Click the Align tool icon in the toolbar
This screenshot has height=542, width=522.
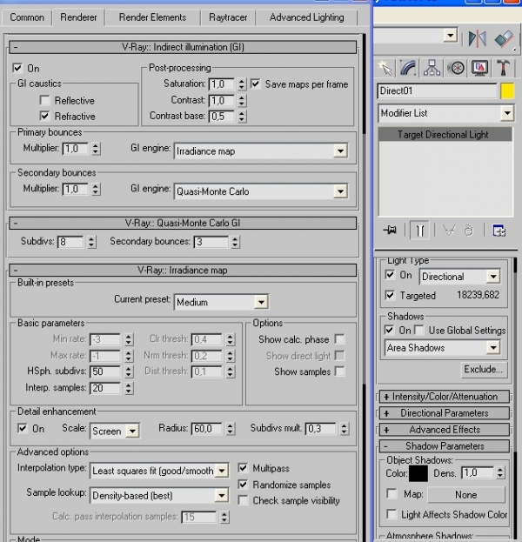click(504, 38)
